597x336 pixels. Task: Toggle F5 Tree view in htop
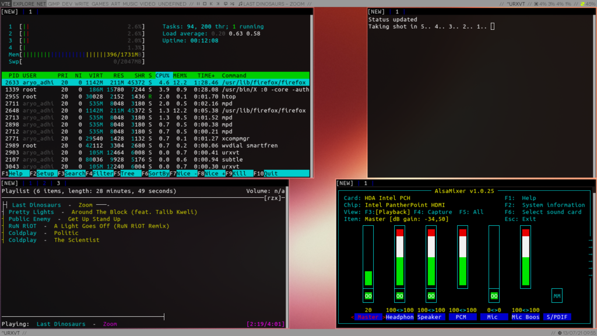pyautogui.click(x=128, y=173)
